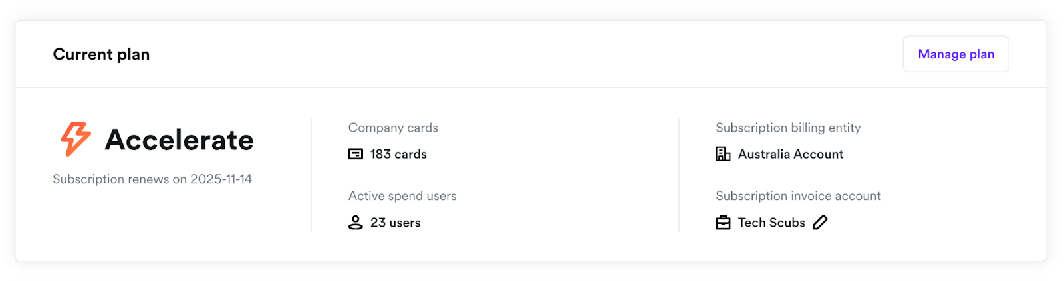Edit the Tech Scubs invoice account
Viewport: 1064px width, 281px height.
click(821, 223)
